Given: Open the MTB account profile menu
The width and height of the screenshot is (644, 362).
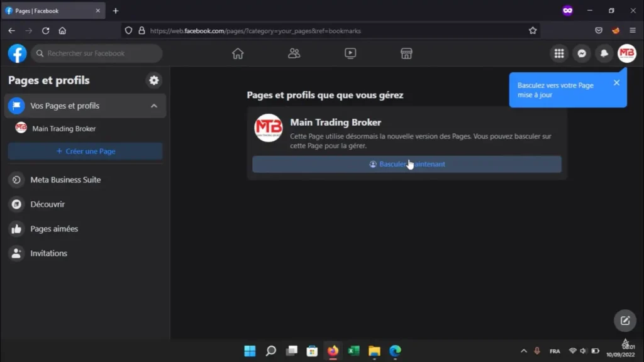Looking at the screenshot, I should click(x=627, y=53).
